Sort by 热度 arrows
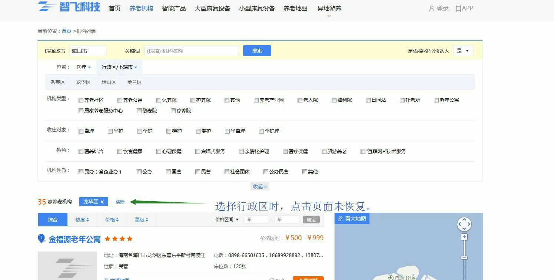This screenshot has width=554, height=280. click(x=87, y=220)
